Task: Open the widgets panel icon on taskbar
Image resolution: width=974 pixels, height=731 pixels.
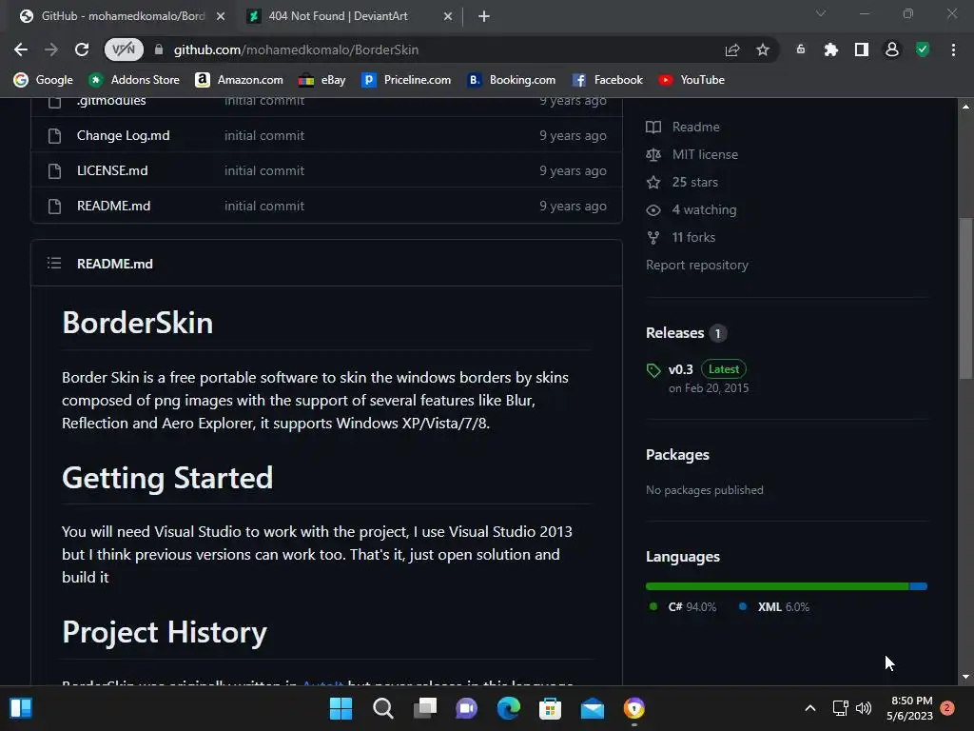Action: pyautogui.click(x=21, y=708)
